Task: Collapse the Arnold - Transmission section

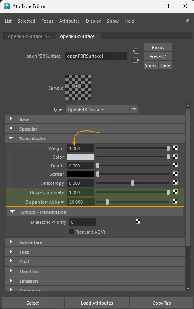Action: [95, 212]
